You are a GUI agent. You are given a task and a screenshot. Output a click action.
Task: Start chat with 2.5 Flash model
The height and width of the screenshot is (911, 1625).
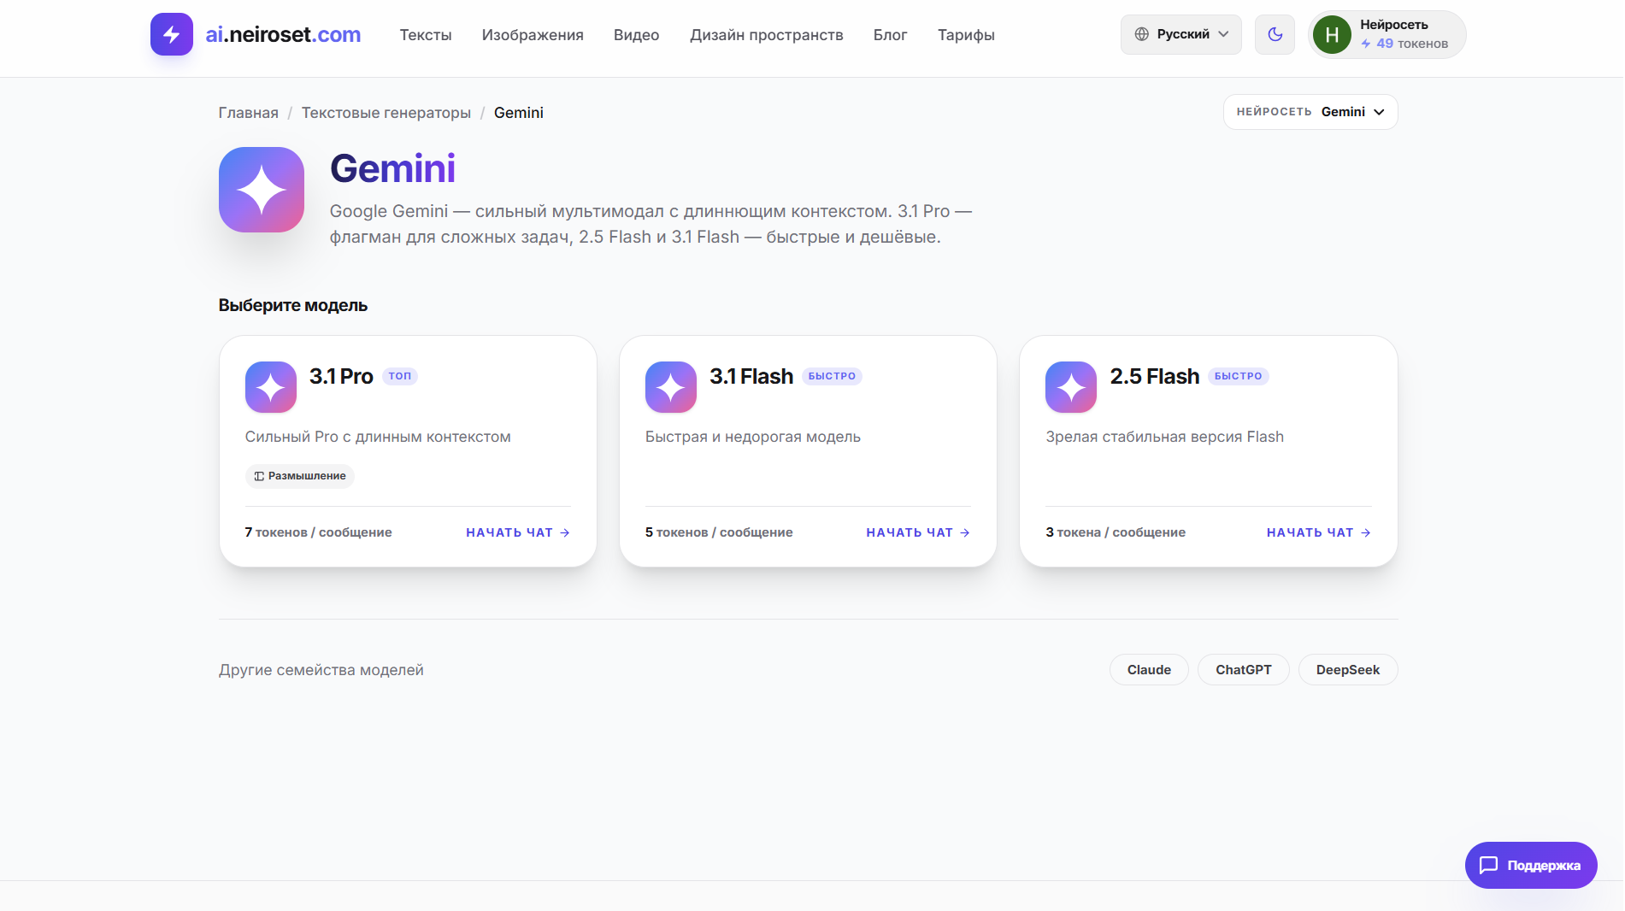(1319, 532)
